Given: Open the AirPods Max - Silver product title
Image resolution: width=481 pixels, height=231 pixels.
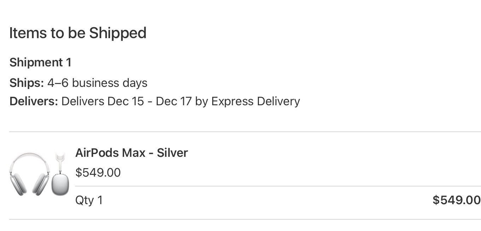Looking at the screenshot, I should click(131, 153).
